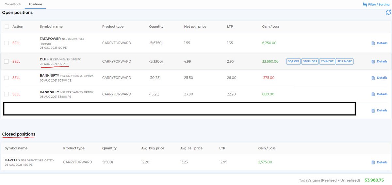Select the Positions tab
Image resolution: width=392 pixels, height=185 pixels.
coord(35,4)
